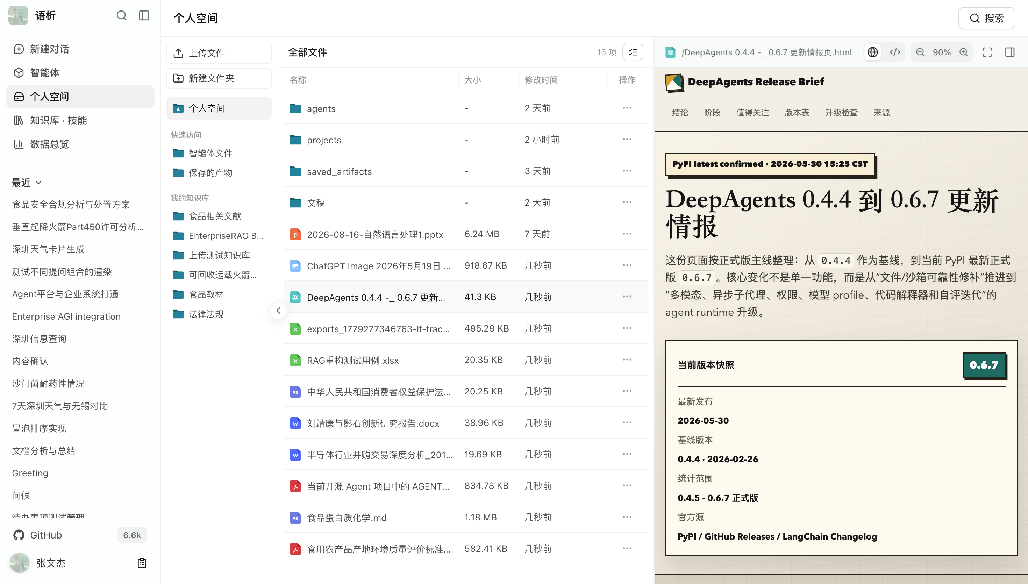Expand the preview to fullscreen
Image resolution: width=1028 pixels, height=584 pixels.
(x=987, y=52)
